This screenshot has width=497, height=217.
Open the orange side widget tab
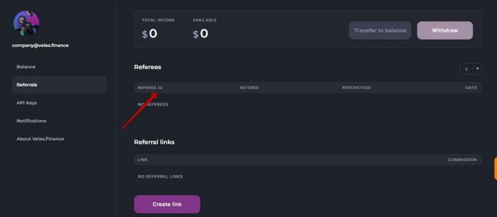495,168
